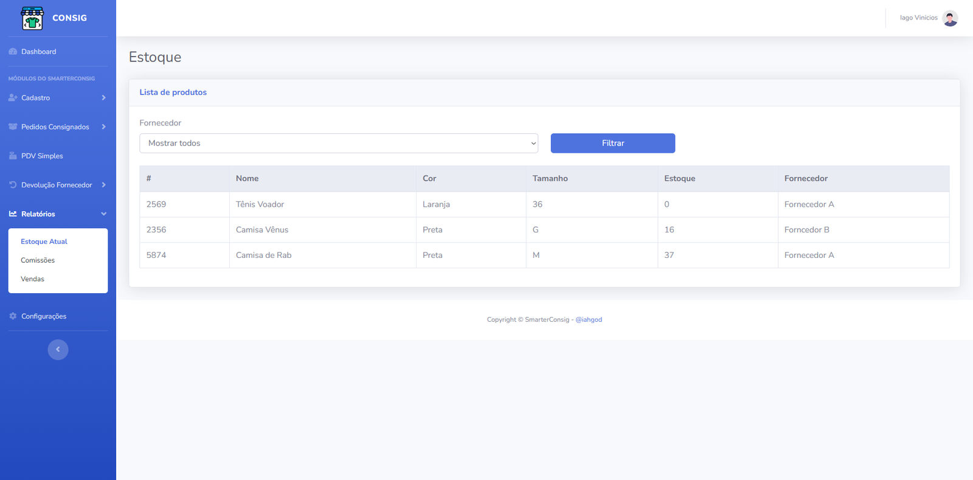This screenshot has height=480, width=973.
Task: Click the Iago Vinicios username
Action: click(918, 18)
